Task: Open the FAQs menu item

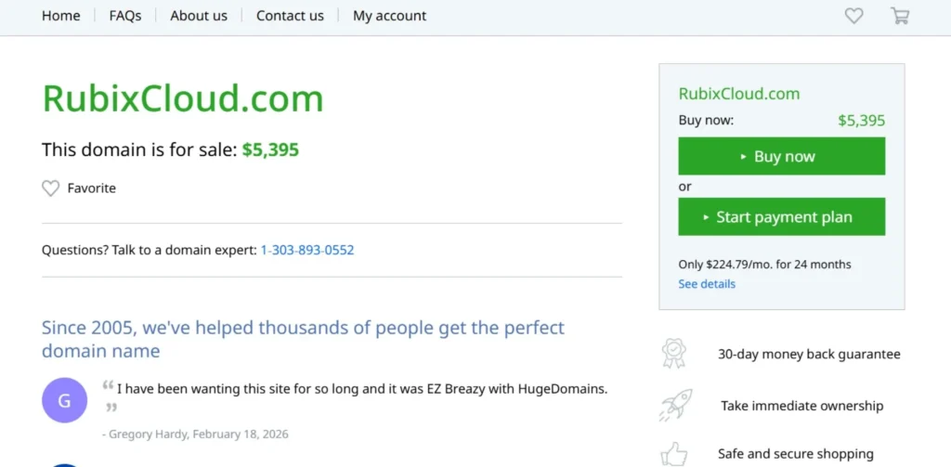Action: tap(125, 16)
